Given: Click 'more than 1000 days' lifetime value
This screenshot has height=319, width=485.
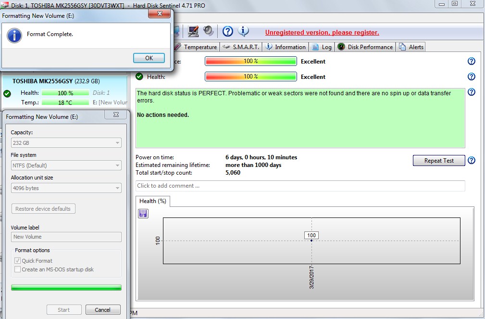Looking at the screenshot, I should 253,165.
